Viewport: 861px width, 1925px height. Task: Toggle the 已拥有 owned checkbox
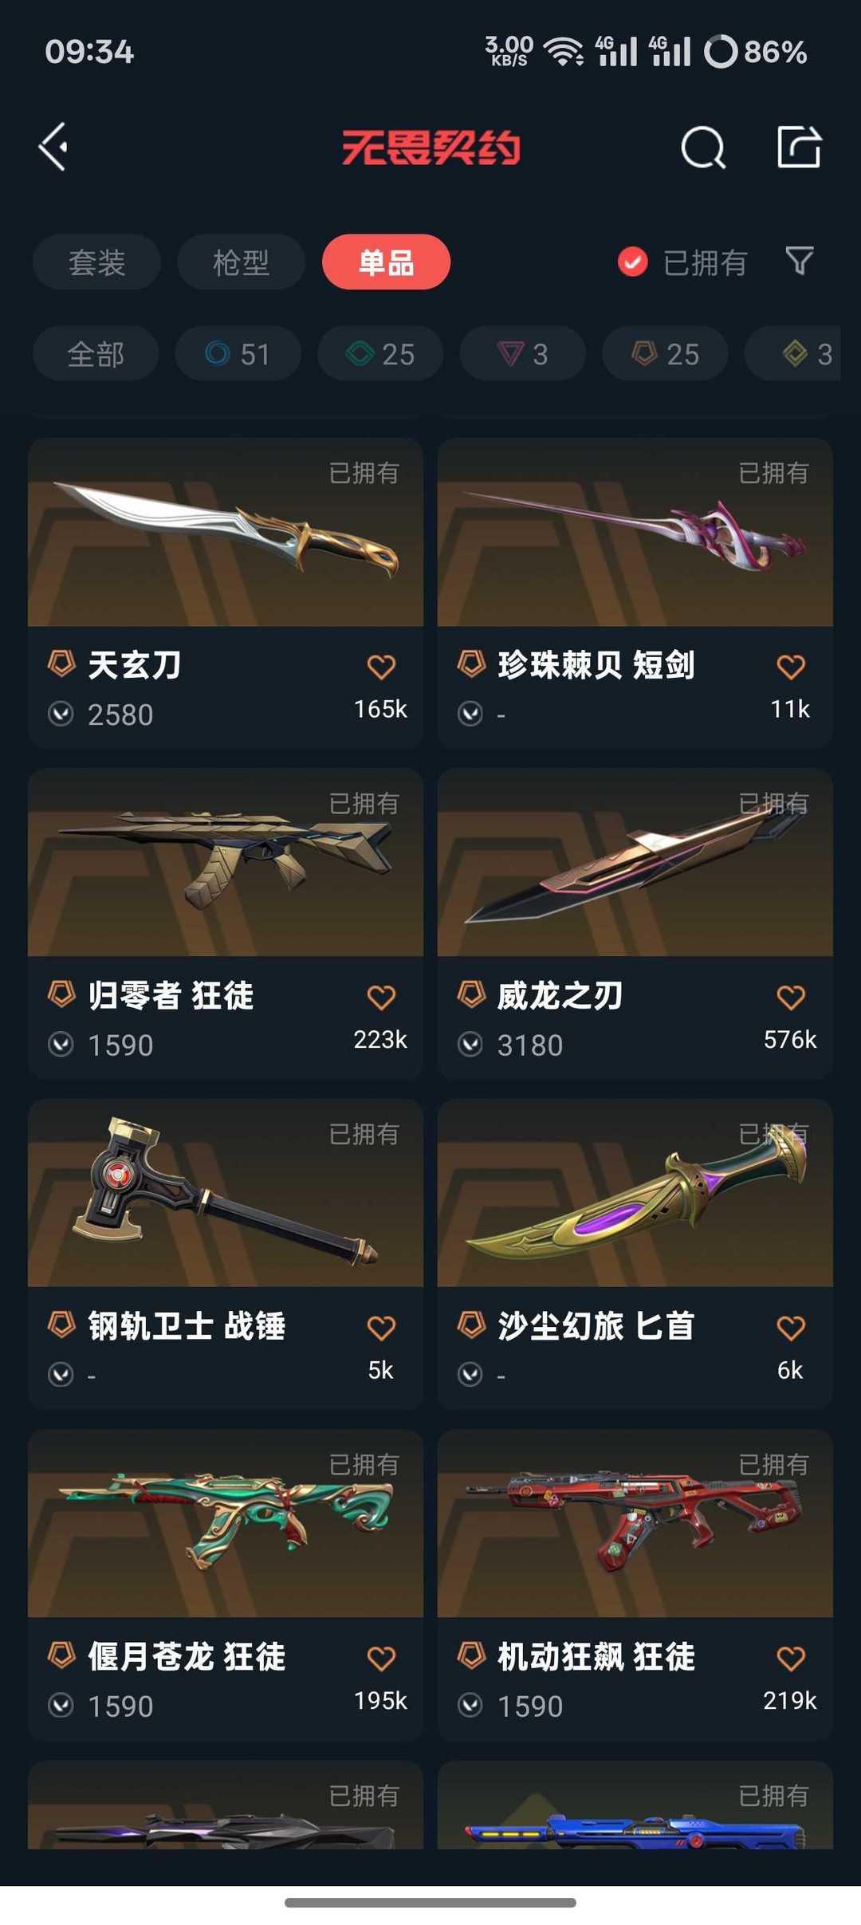coord(632,262)
